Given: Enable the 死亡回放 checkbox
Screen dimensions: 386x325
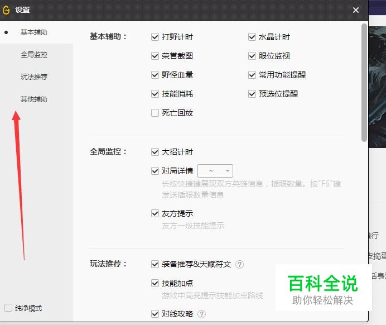Looking at the screenshot, I should pos(155,113).
